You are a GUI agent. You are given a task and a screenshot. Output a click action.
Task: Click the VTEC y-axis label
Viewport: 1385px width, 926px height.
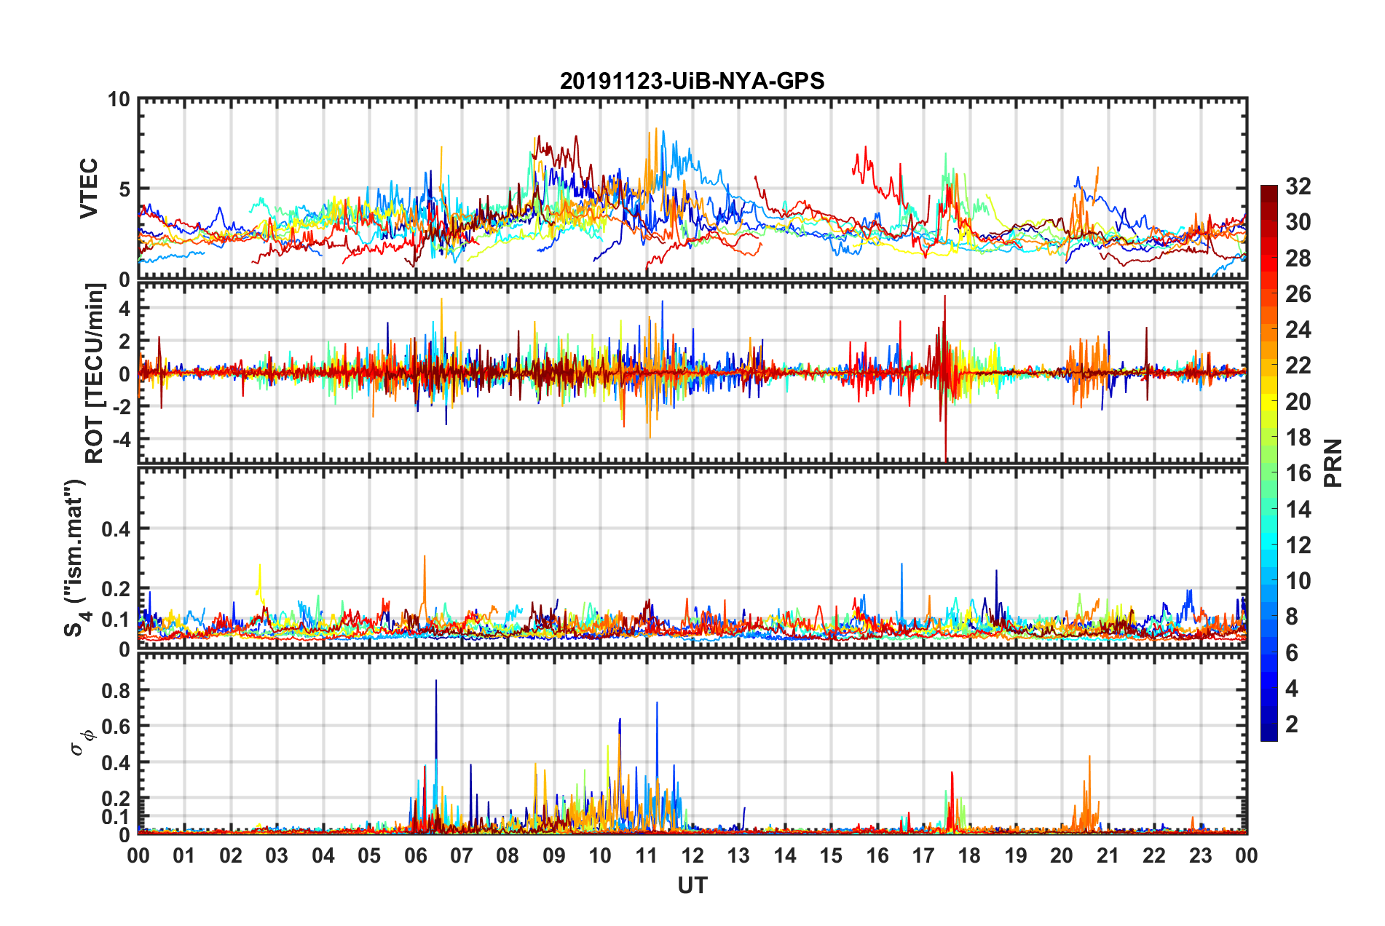tap(89, 189)
